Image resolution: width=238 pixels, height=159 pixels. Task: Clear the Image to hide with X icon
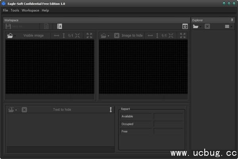(x=117, y=36)
